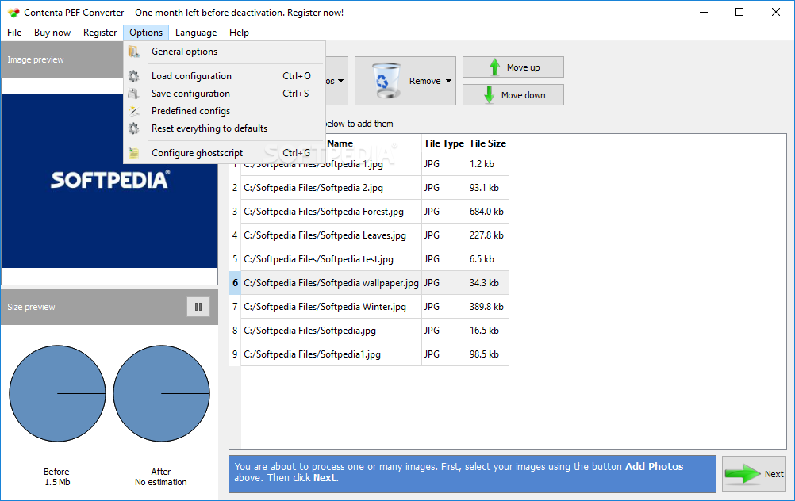Click the Next button
The width and height of the screenshot is (795, 501).
[754, 474]
